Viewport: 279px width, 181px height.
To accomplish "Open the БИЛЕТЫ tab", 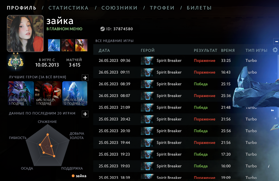I will point(199,8).
